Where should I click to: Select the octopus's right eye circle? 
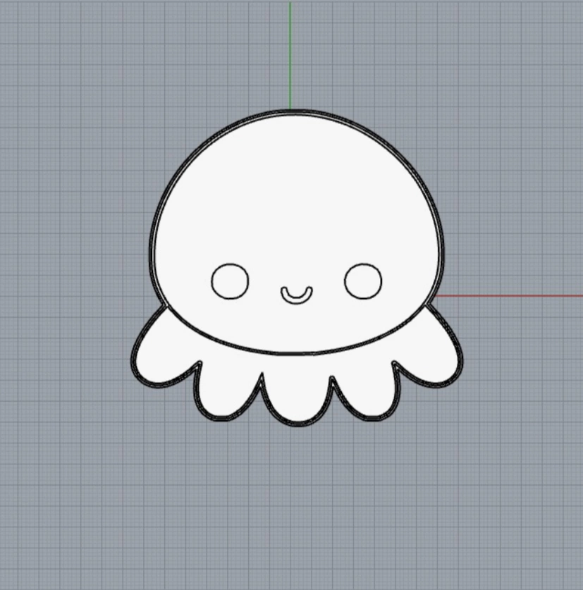(363, 281)
